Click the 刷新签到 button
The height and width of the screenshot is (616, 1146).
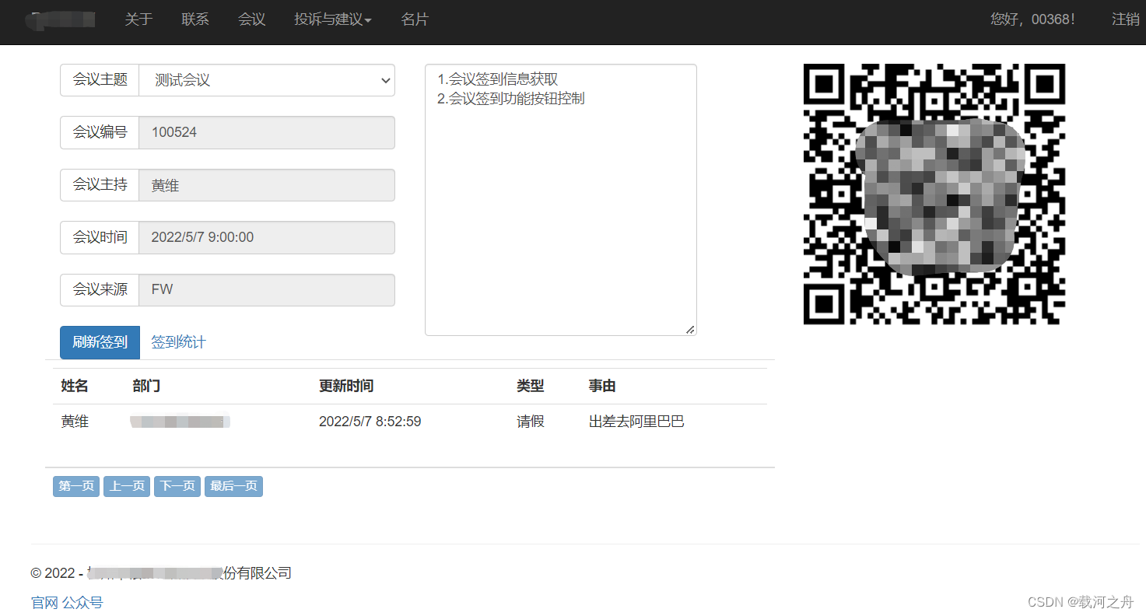click(x=100, y=342)
